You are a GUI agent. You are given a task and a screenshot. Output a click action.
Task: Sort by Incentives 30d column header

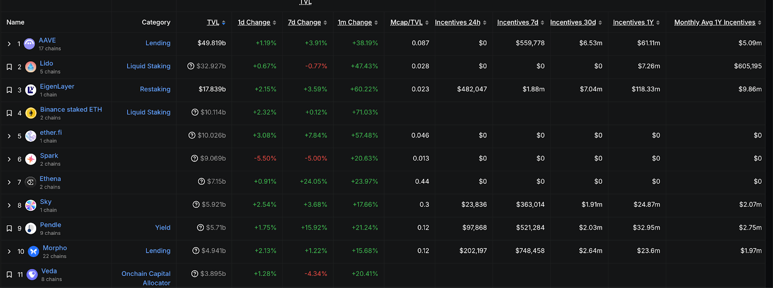(x=576, y=23)
